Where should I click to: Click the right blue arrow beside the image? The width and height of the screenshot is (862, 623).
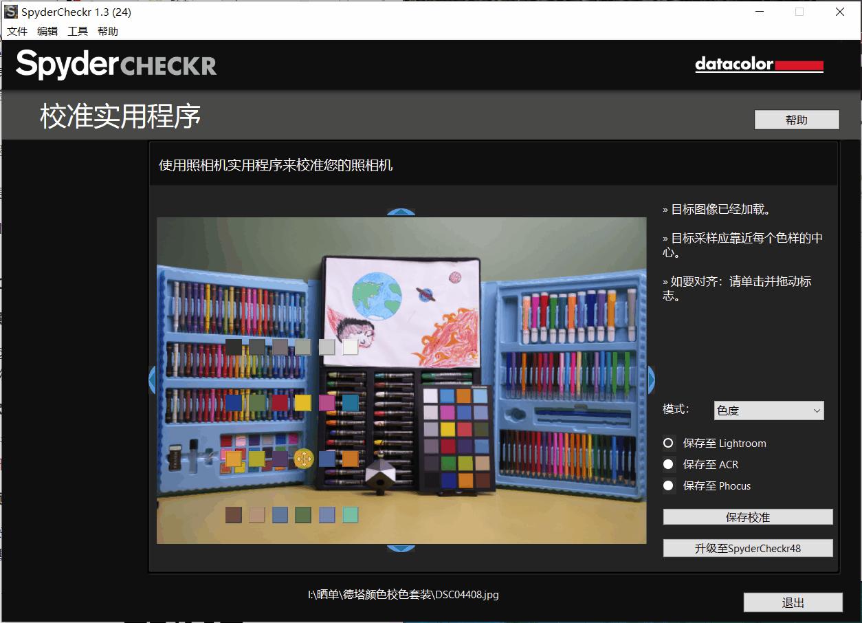[x=650, y=379]
